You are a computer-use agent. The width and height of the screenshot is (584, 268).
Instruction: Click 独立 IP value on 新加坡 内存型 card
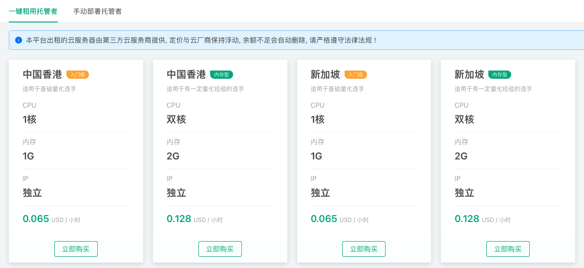pos(464,193)
